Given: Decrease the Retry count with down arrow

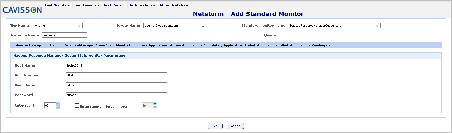Looking at the screenshot, I should click(58, 107).
